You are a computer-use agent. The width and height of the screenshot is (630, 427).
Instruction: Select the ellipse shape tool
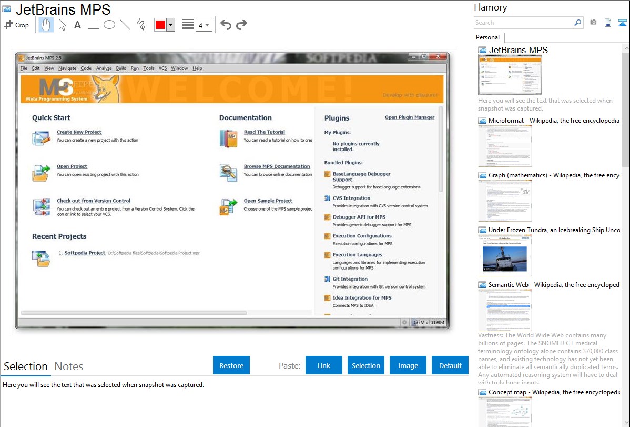click(109, 25)
